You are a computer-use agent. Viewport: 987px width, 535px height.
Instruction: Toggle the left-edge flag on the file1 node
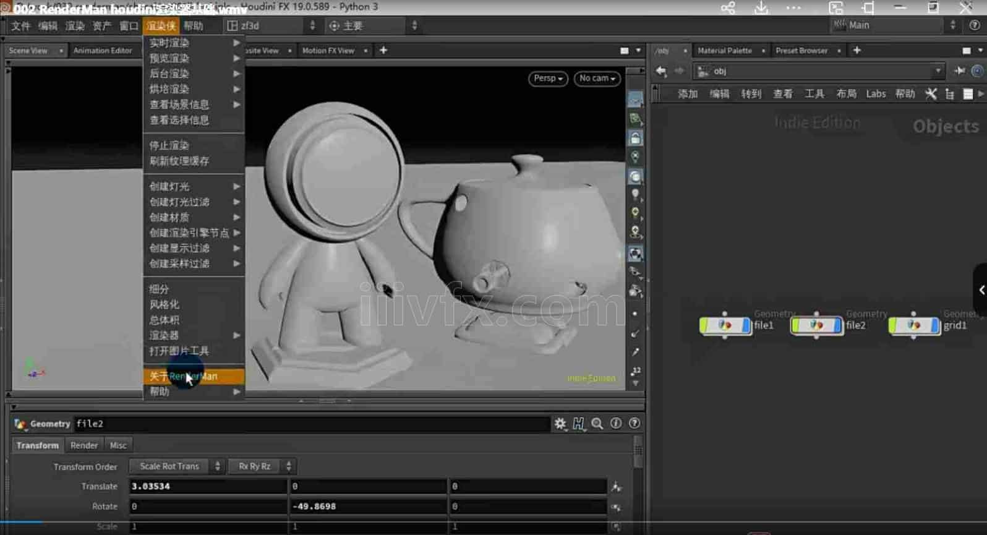pyautogui.click(x=704, y=325)
